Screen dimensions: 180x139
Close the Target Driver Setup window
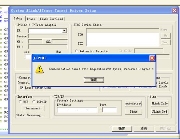pos(174,10)
